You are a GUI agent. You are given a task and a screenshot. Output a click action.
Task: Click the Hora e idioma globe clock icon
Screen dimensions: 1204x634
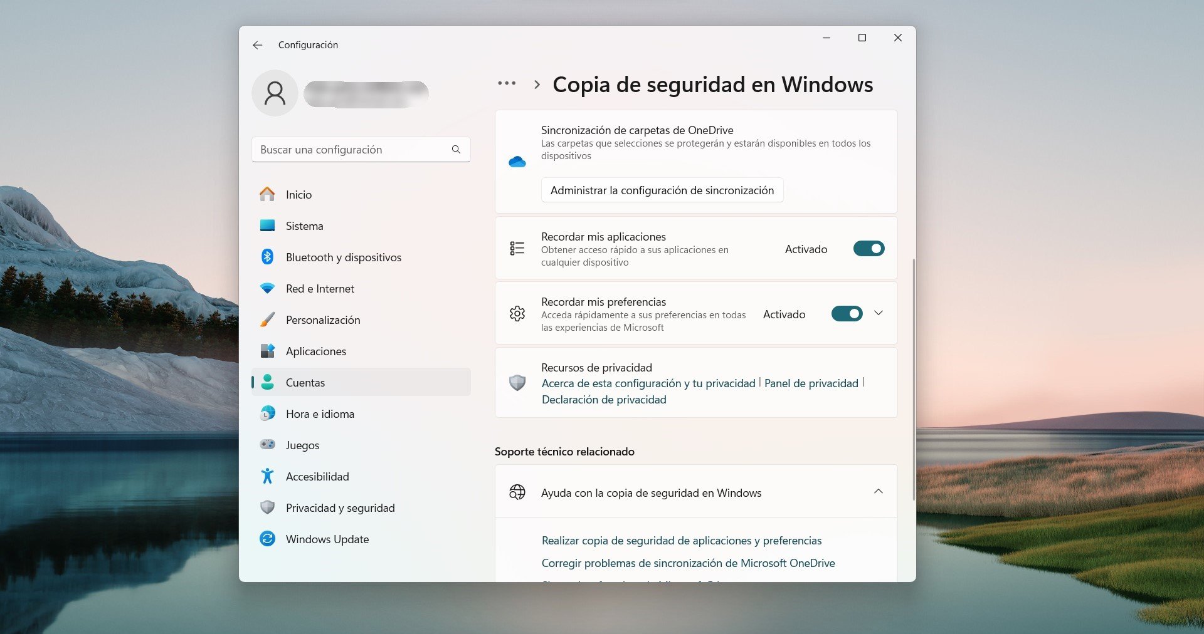point(267,413)
